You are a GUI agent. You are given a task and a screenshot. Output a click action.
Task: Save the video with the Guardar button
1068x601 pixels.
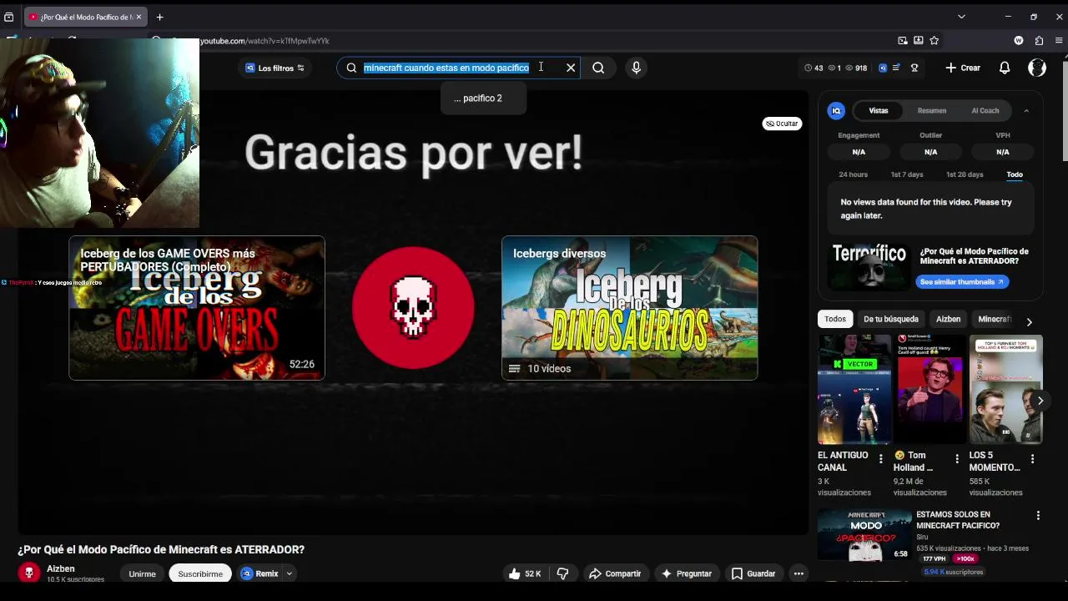753,573
